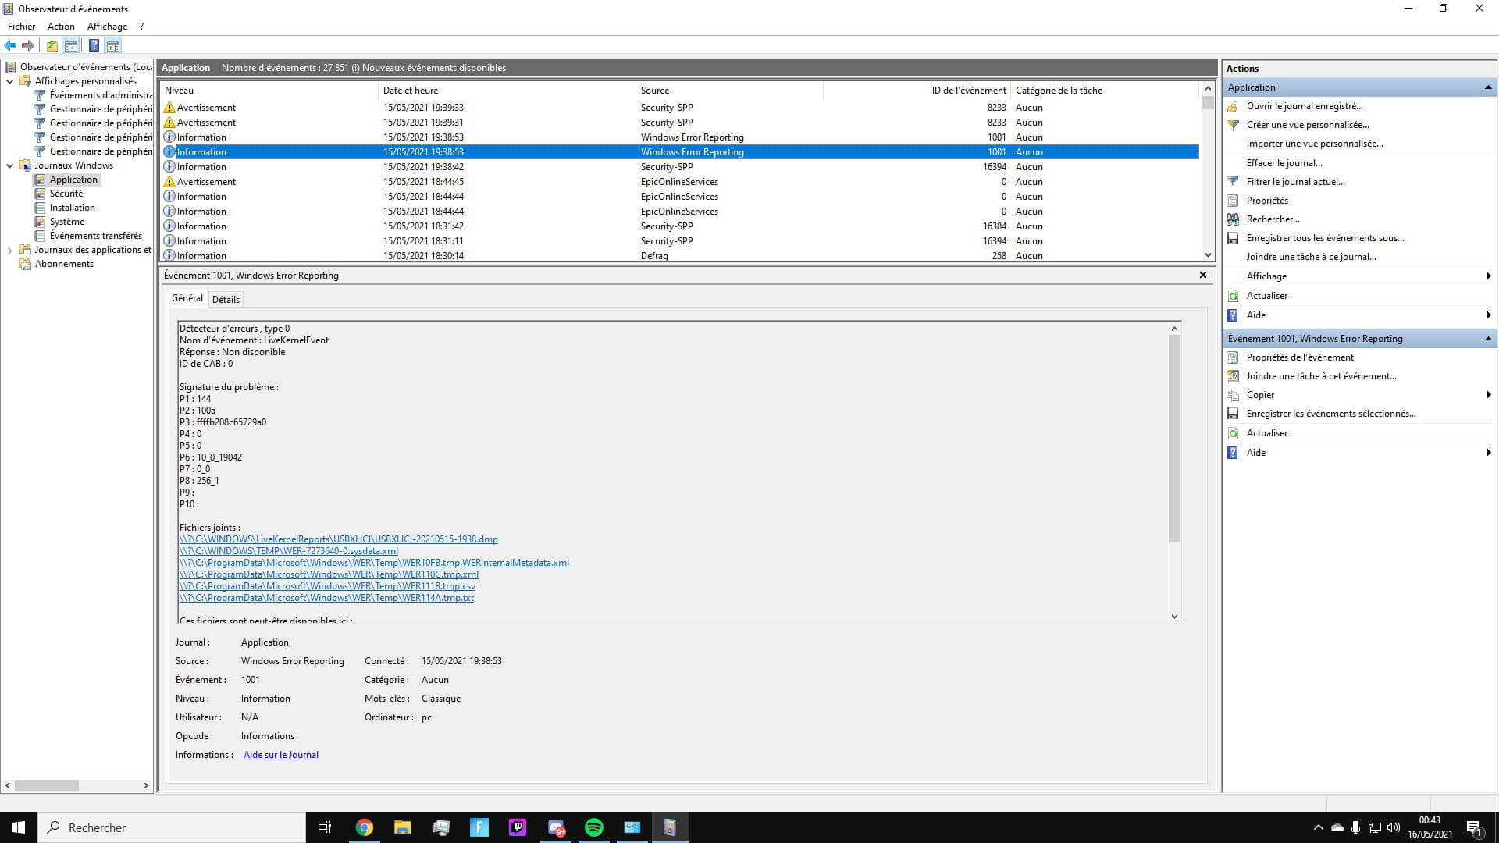Screen dimensions: 1499x843
Task: Expand the Copier submenu arrow
Action: pyautogui.click(x=1488, y=395)
